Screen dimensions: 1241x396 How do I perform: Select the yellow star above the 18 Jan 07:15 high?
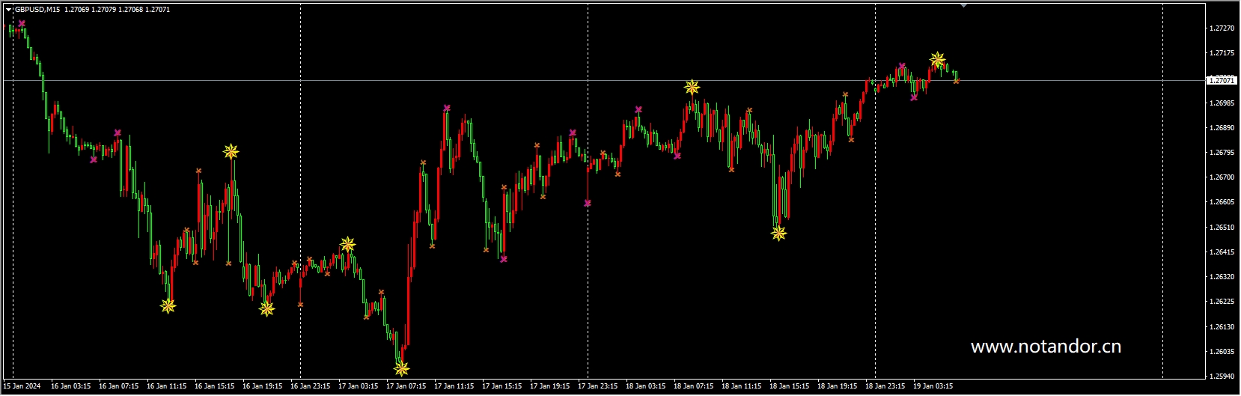(692, 88)
